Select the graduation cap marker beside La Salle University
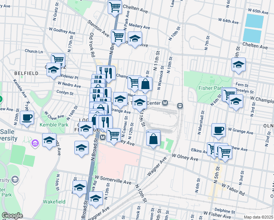This screenshot has height=220, width=274. [49, 141]
